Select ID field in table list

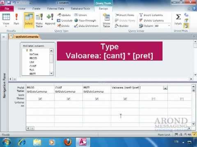click(x=31, y=50)
